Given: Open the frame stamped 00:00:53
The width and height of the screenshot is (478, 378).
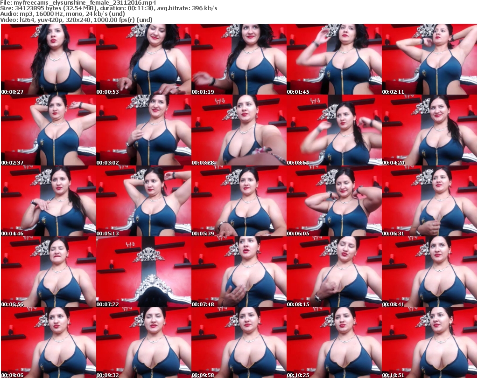Looking at the screenshot, I should 144,59.
